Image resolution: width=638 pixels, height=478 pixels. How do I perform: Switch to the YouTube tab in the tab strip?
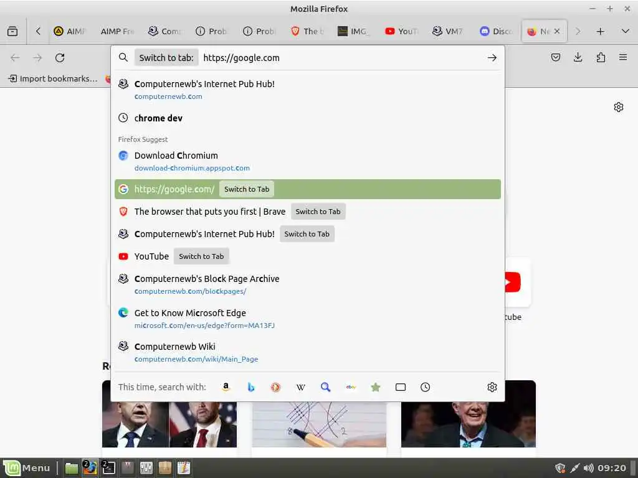pyautogui.click(x=401, y=31)
